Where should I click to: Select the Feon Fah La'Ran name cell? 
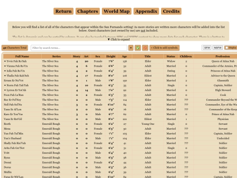pyautogui.click(x=22, y=95)
